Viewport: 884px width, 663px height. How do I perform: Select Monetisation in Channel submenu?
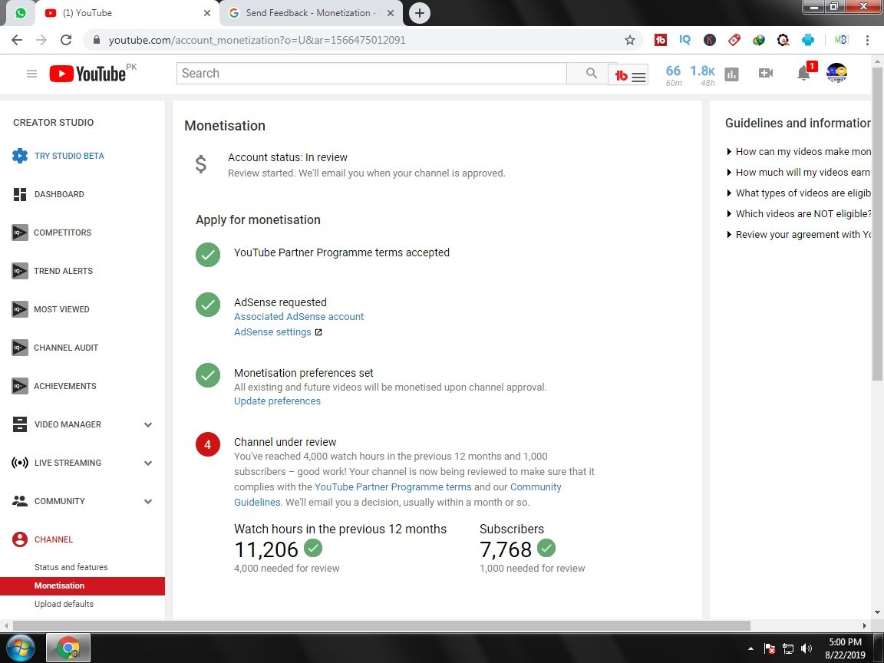pyautogui.click(x=82, y=585)
